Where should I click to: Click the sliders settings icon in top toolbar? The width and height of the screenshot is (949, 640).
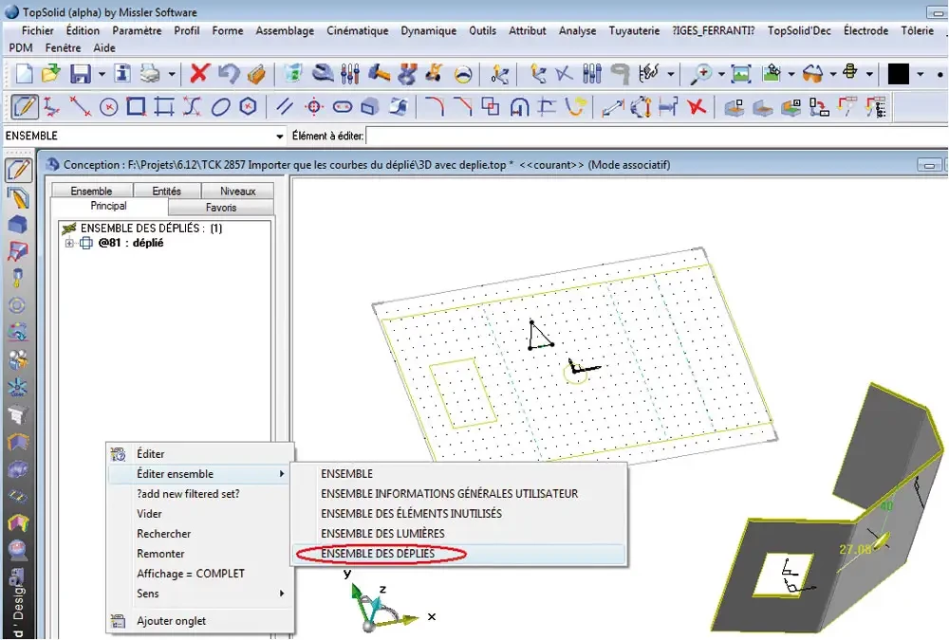point(350,74)
